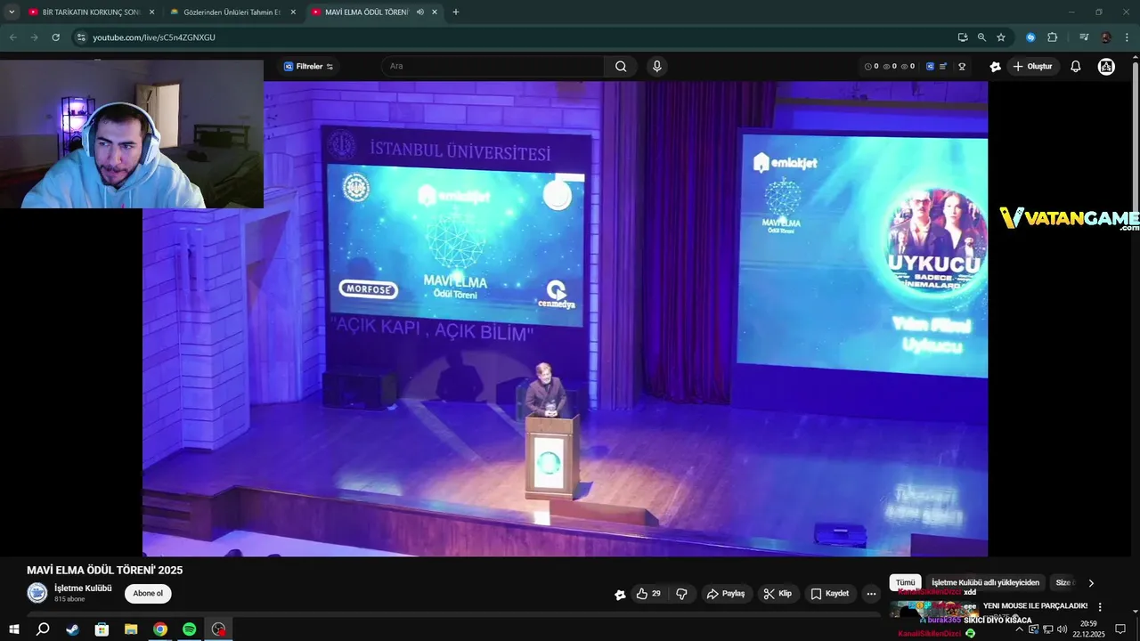1140x641 pixels.
Task: Open YouTube notifications bell
Action: coord(1076,67)
